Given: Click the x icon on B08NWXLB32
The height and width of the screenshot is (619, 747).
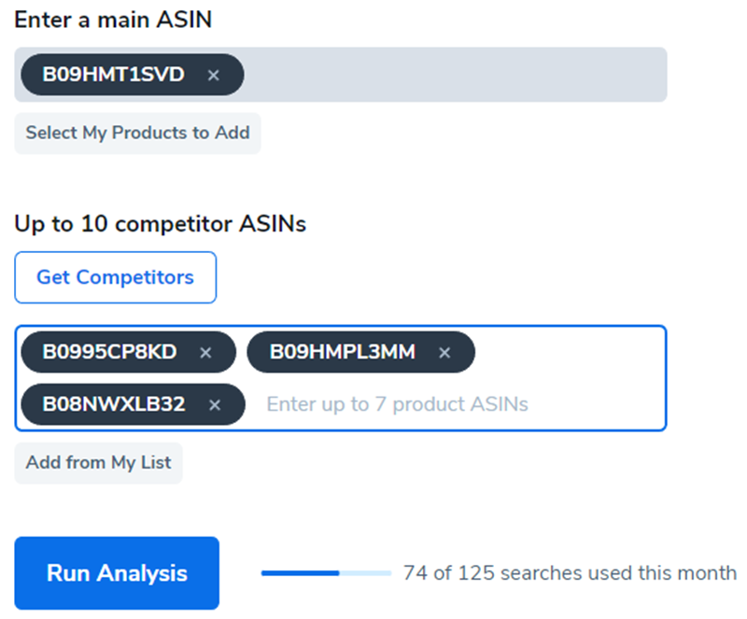Looking at the screenshot, I should [215, 405].
